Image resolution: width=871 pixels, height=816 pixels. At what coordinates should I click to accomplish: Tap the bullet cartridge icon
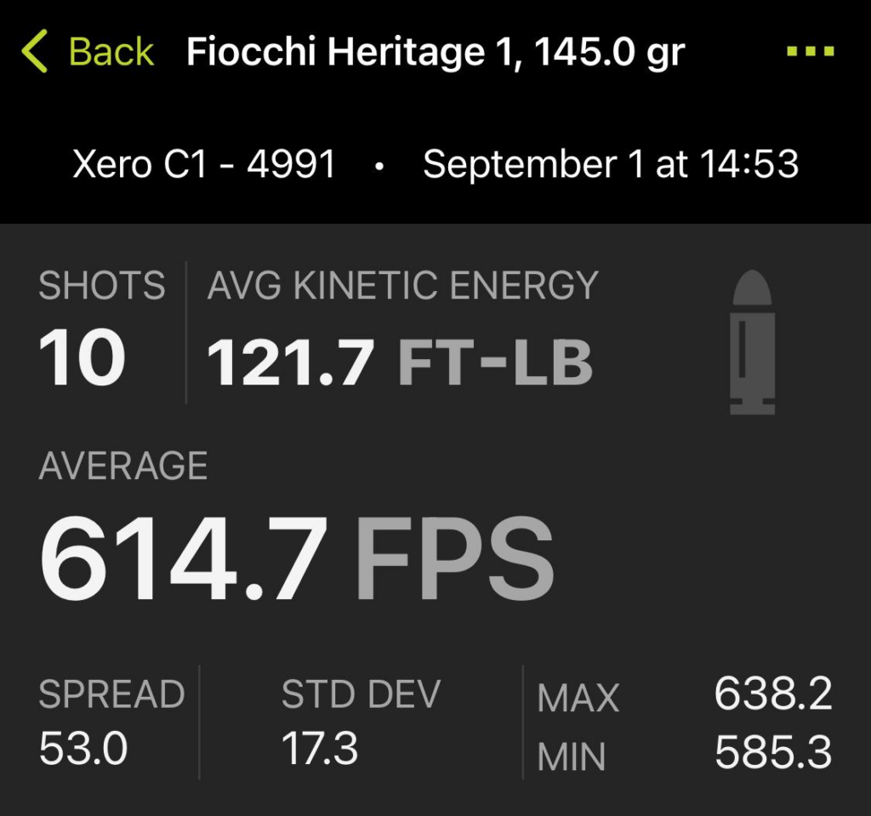click(x=752, y=343)
